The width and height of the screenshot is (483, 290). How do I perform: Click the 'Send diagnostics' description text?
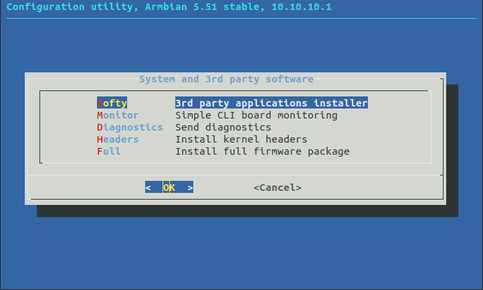[223, 127]
